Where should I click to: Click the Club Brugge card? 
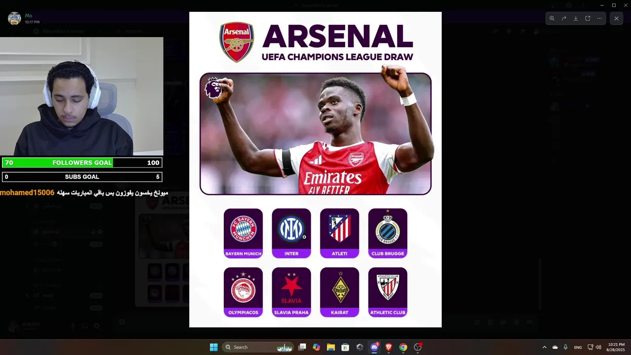(388, 233)
